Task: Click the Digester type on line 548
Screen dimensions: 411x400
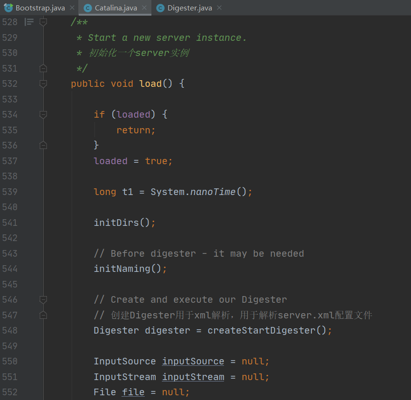Action: tap(116, 330)
